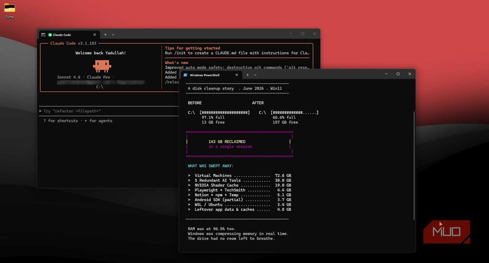
Task: Add a new tab in Claude Code window
Action: pyautogui.click(x=105, y=35)
